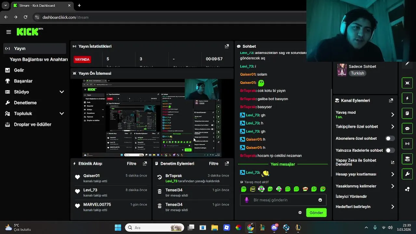The image size is (416, 234).
Task: Open Takipçilere özel sohbet chevron
Action: [393, 127]
